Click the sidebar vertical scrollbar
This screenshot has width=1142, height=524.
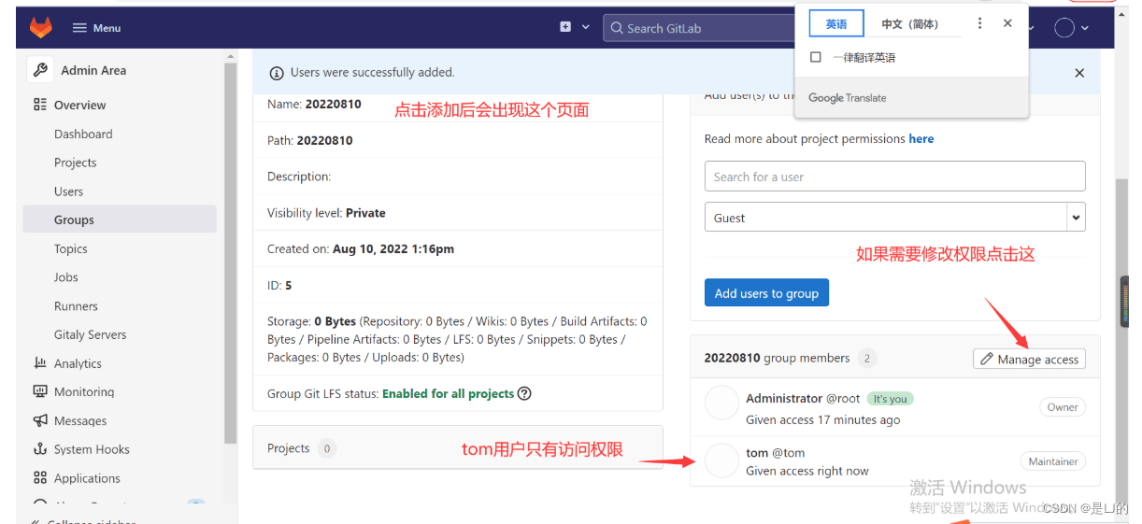[x=230, y=252]
